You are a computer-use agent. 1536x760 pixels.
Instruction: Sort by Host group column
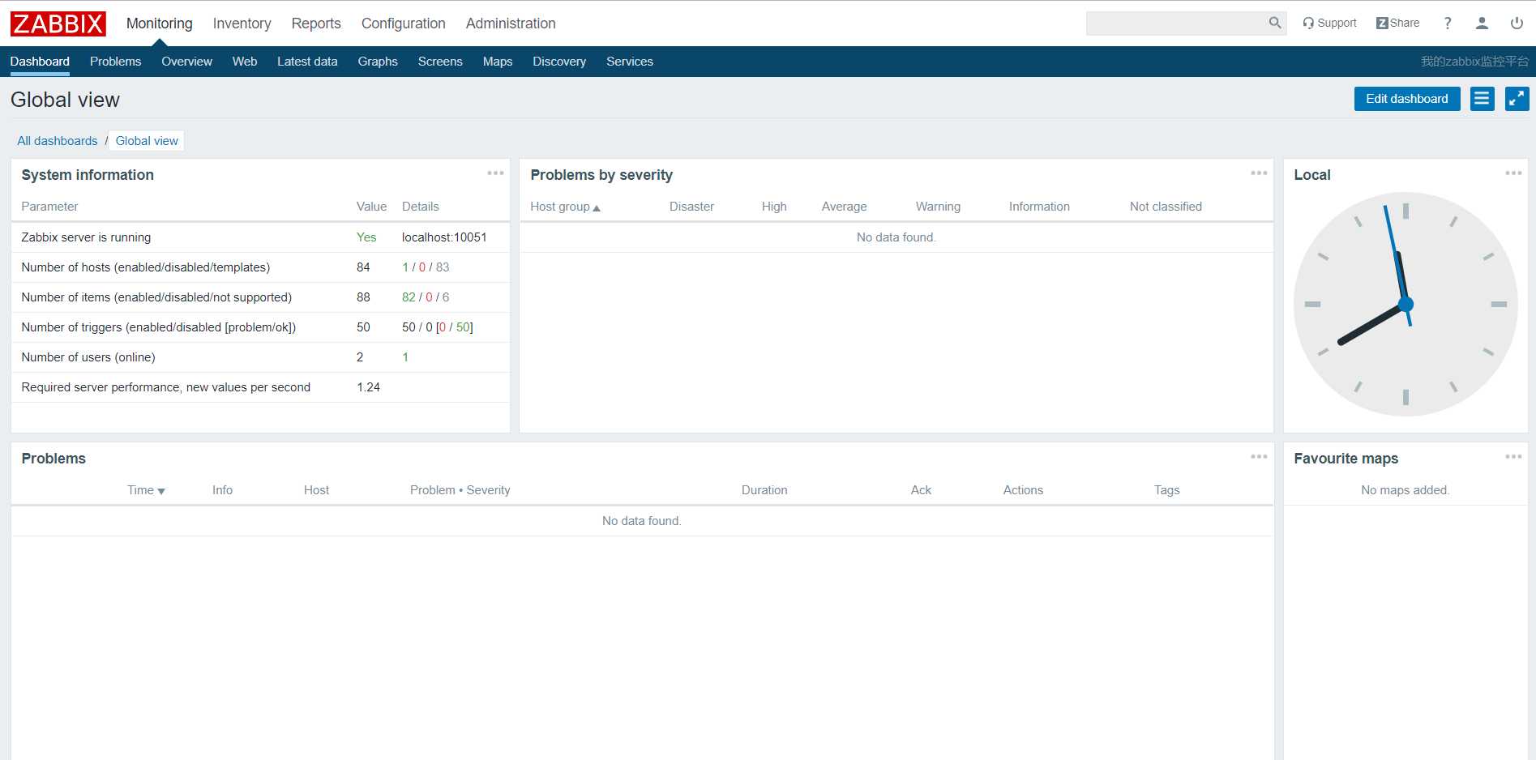coord(565,207)
